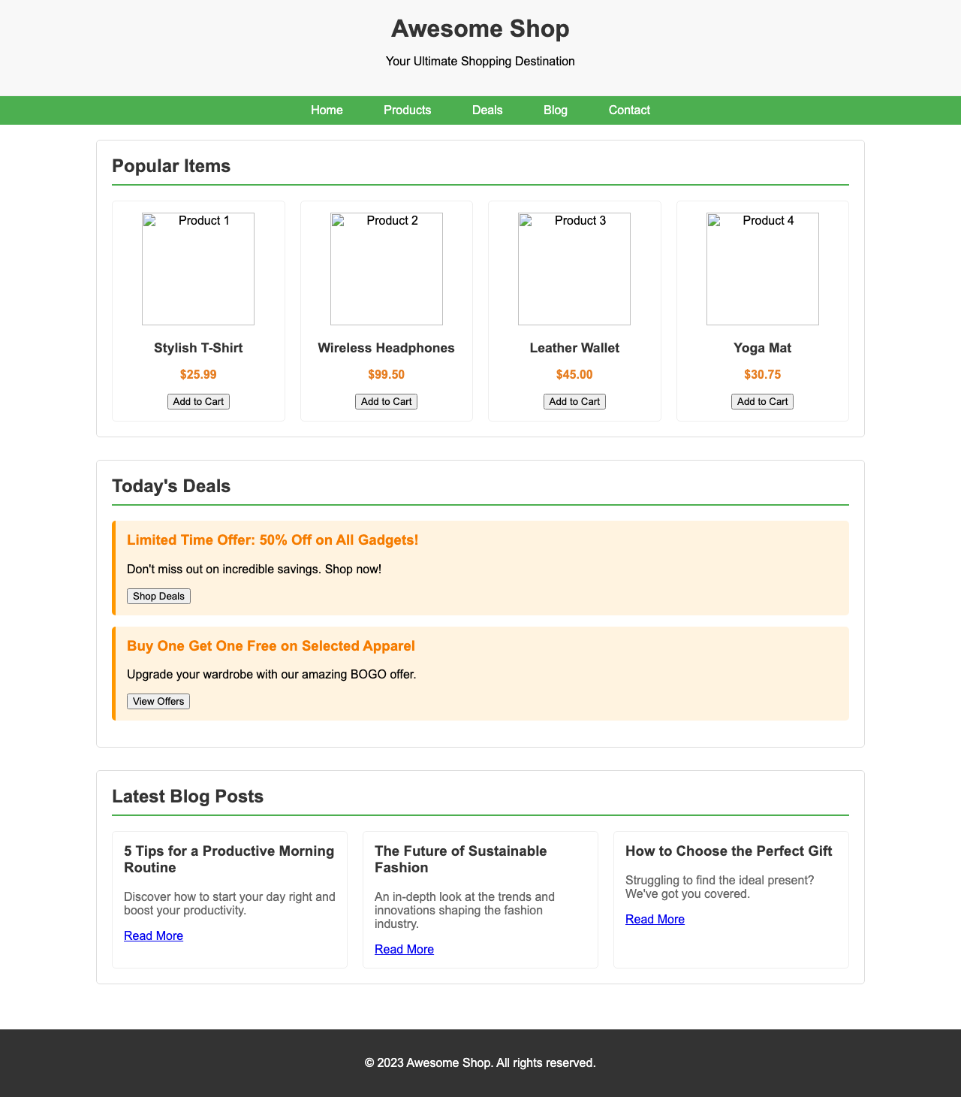Add Leather Wallet to cart
Viewport: 961px width, 1097px height.
pyautogui.click(x=574, y=401)
